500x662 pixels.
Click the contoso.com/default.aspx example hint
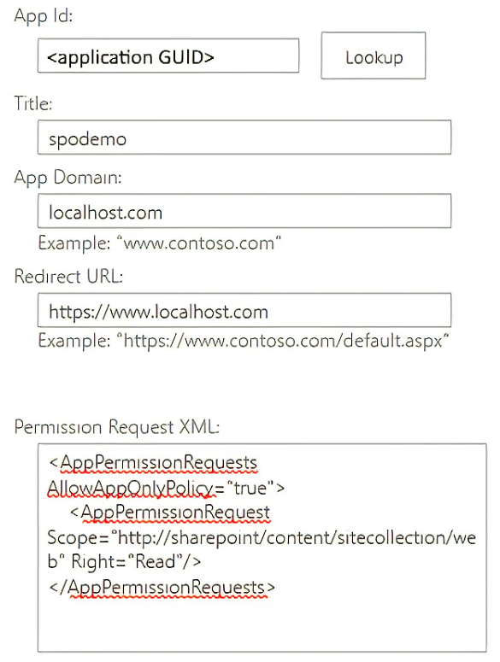(244, 341)
